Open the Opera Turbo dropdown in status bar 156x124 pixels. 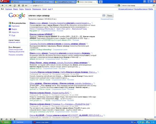coord(15,119)
